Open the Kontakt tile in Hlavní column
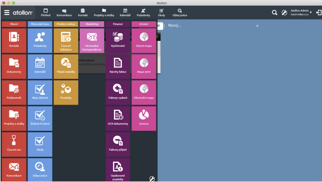The width and height of the screenshot is (322, 182). (14, 41)
